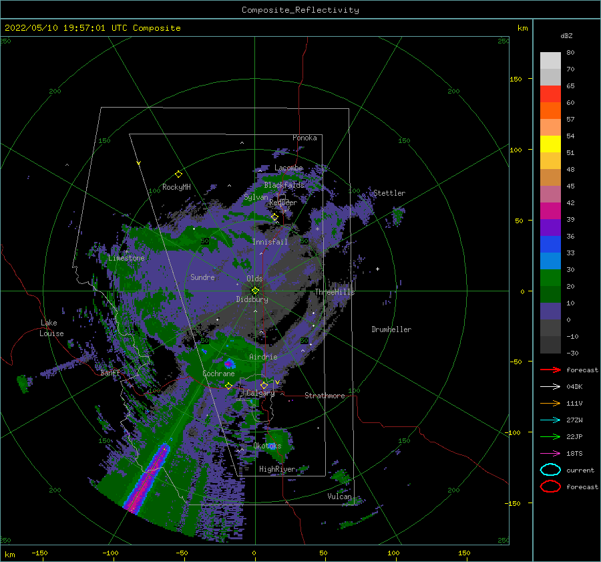Click the Sundre town label

pos(203,277)
